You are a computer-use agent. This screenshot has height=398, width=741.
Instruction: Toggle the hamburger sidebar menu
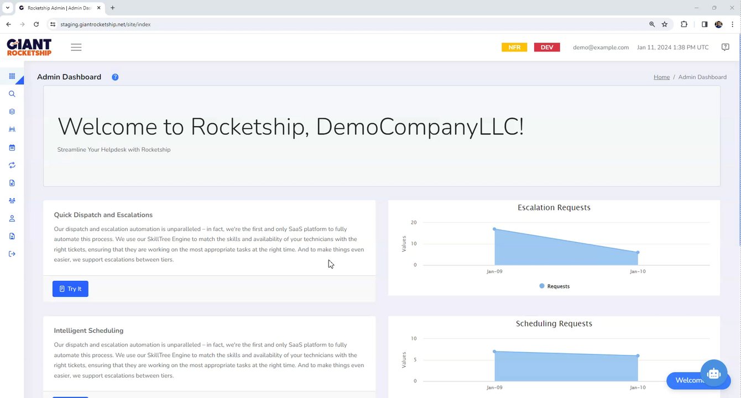coord(76,48)
